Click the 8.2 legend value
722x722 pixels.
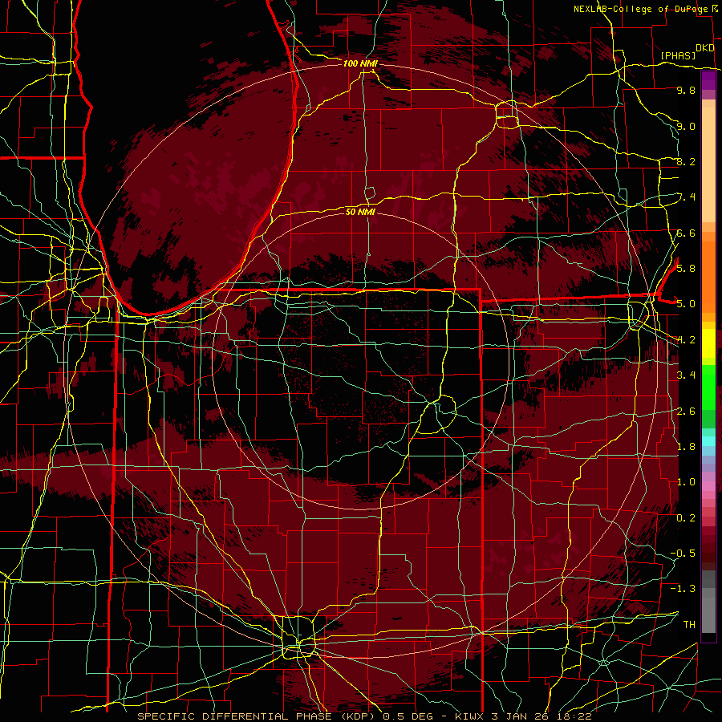(x=686, y=161)
